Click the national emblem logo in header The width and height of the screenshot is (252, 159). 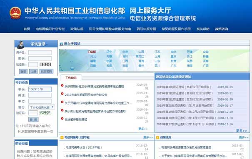(15, 13)
